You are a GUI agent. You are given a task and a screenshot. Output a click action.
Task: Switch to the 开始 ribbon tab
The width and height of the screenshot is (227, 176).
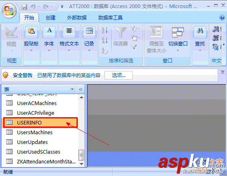pyautogui.click(x=29, y=18)
